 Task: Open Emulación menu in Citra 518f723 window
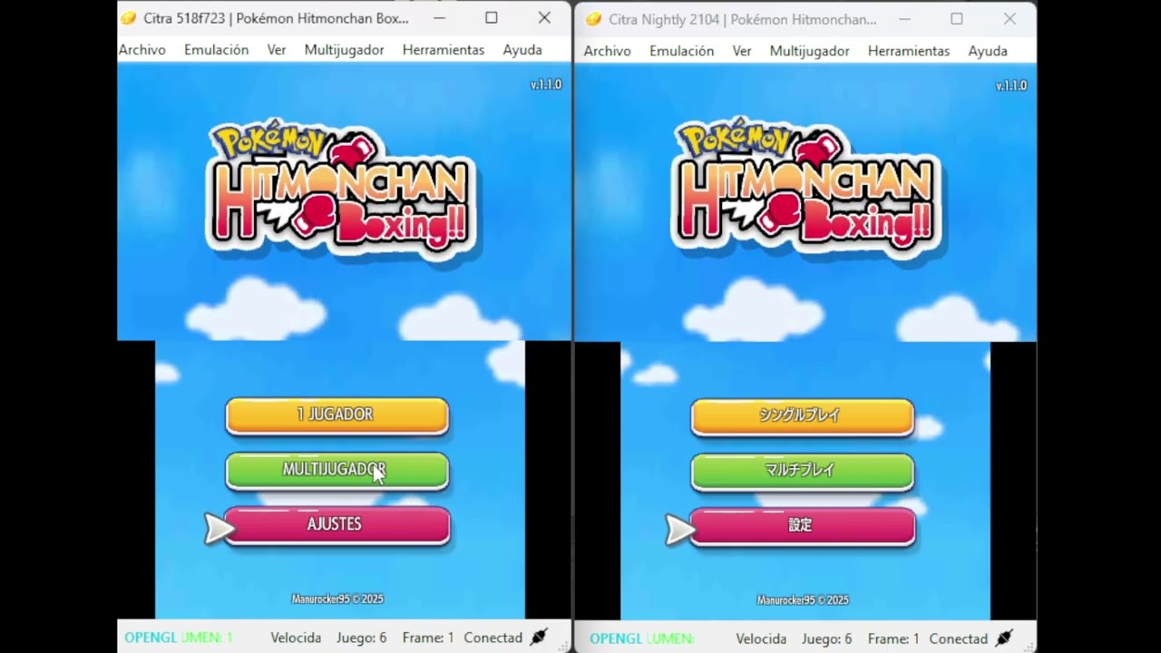click(x=216, y=50)
